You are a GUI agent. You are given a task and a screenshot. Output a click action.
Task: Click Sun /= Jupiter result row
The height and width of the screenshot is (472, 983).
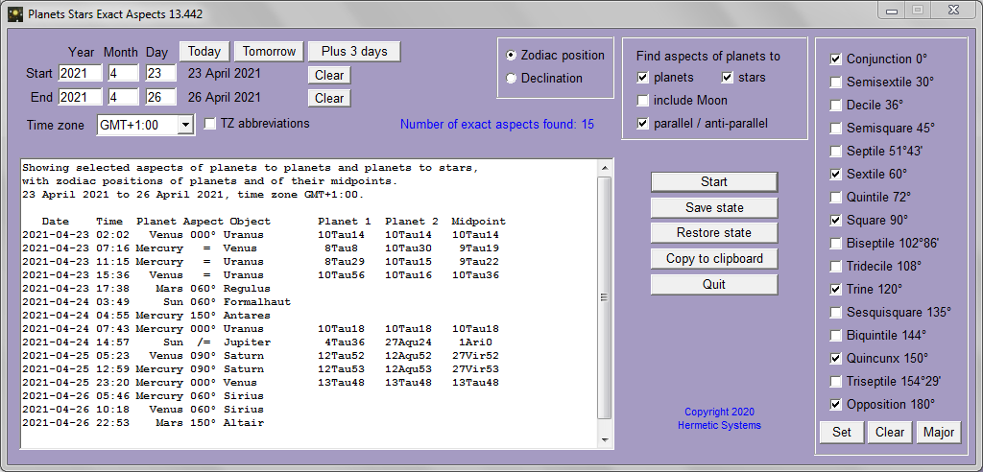point(257,342)
